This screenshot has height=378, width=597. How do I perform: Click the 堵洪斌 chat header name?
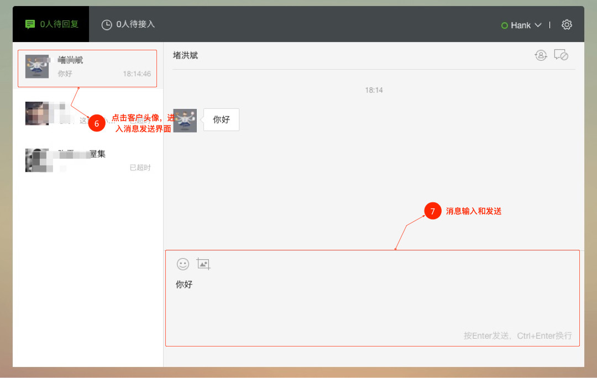click(185, 56)
